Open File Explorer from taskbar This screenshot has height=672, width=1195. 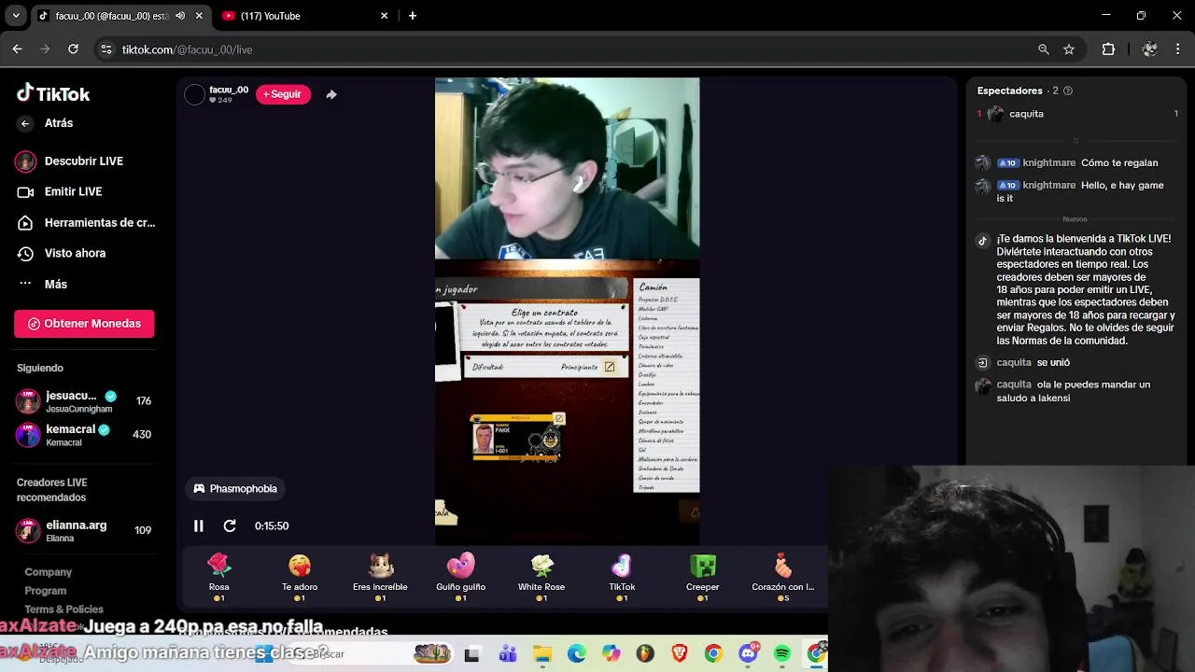coord(542,654)
